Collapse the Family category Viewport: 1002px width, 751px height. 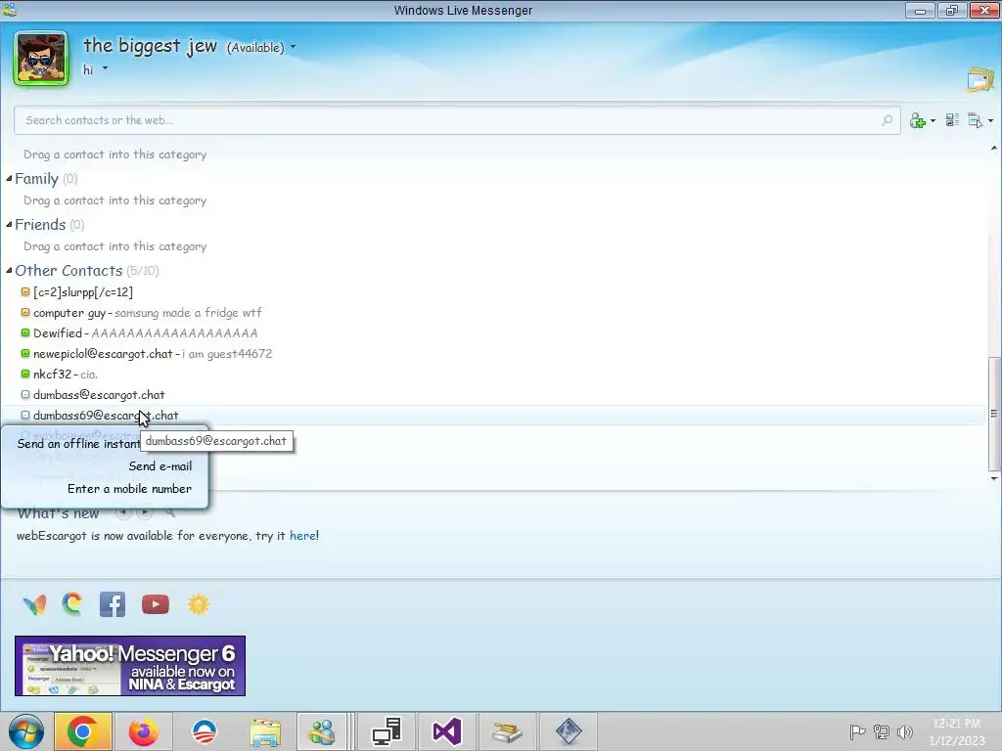pos(9,179)
